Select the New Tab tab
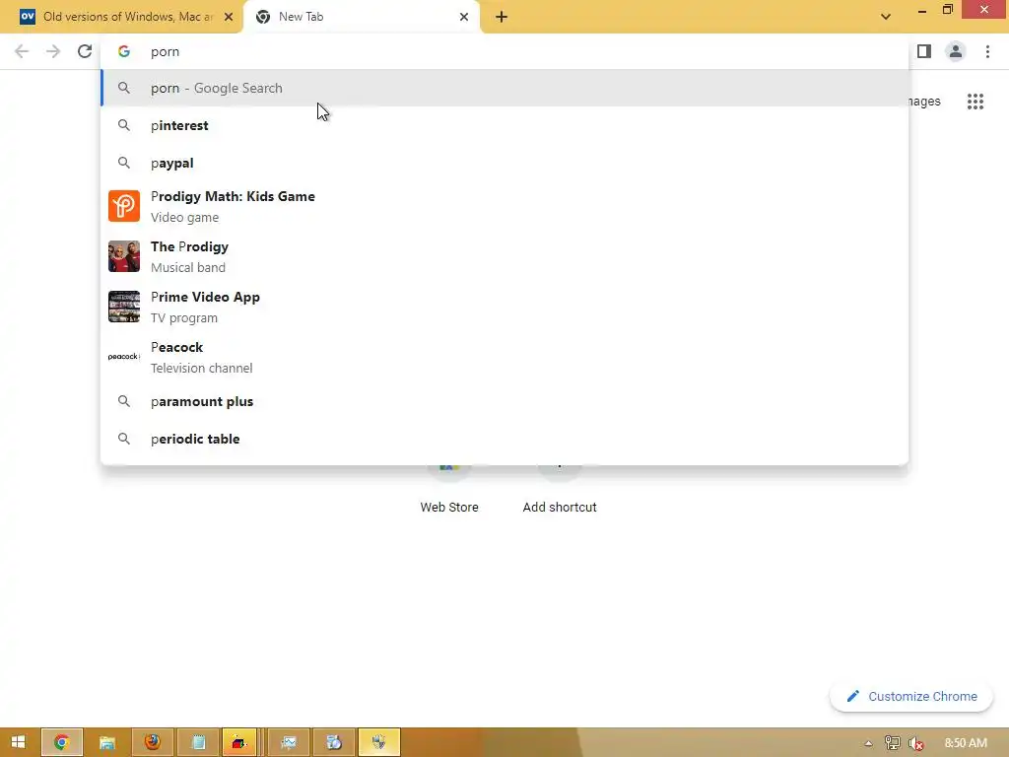 tap(361, 17)
